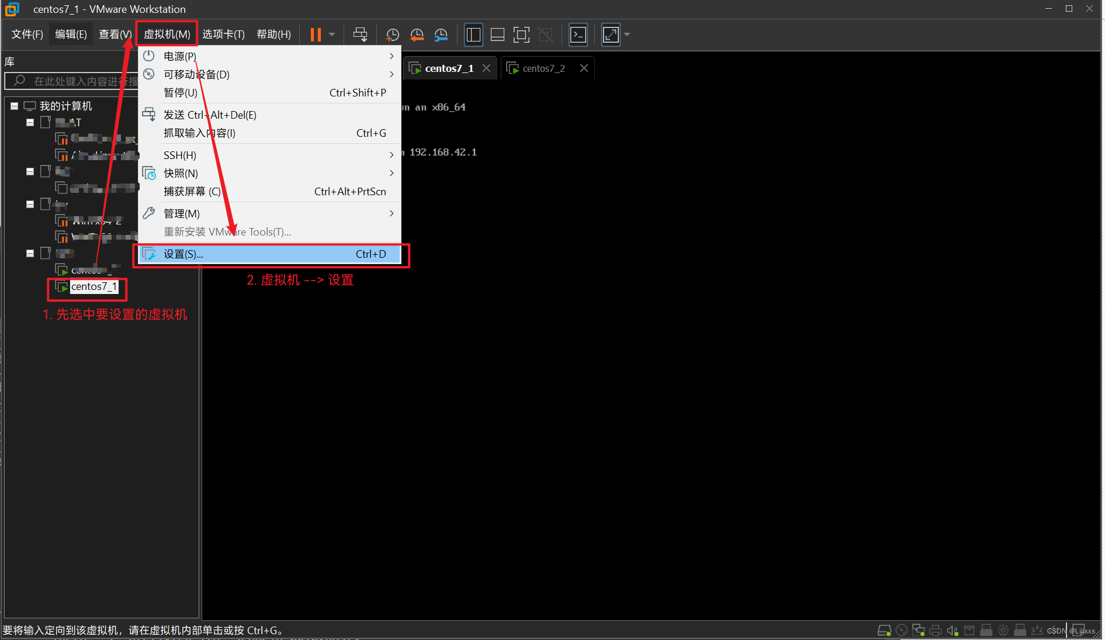Open the power options dropdown arrow beside Pause
The width and height of the screenshot is (1105, 640).
coord(332,34)
